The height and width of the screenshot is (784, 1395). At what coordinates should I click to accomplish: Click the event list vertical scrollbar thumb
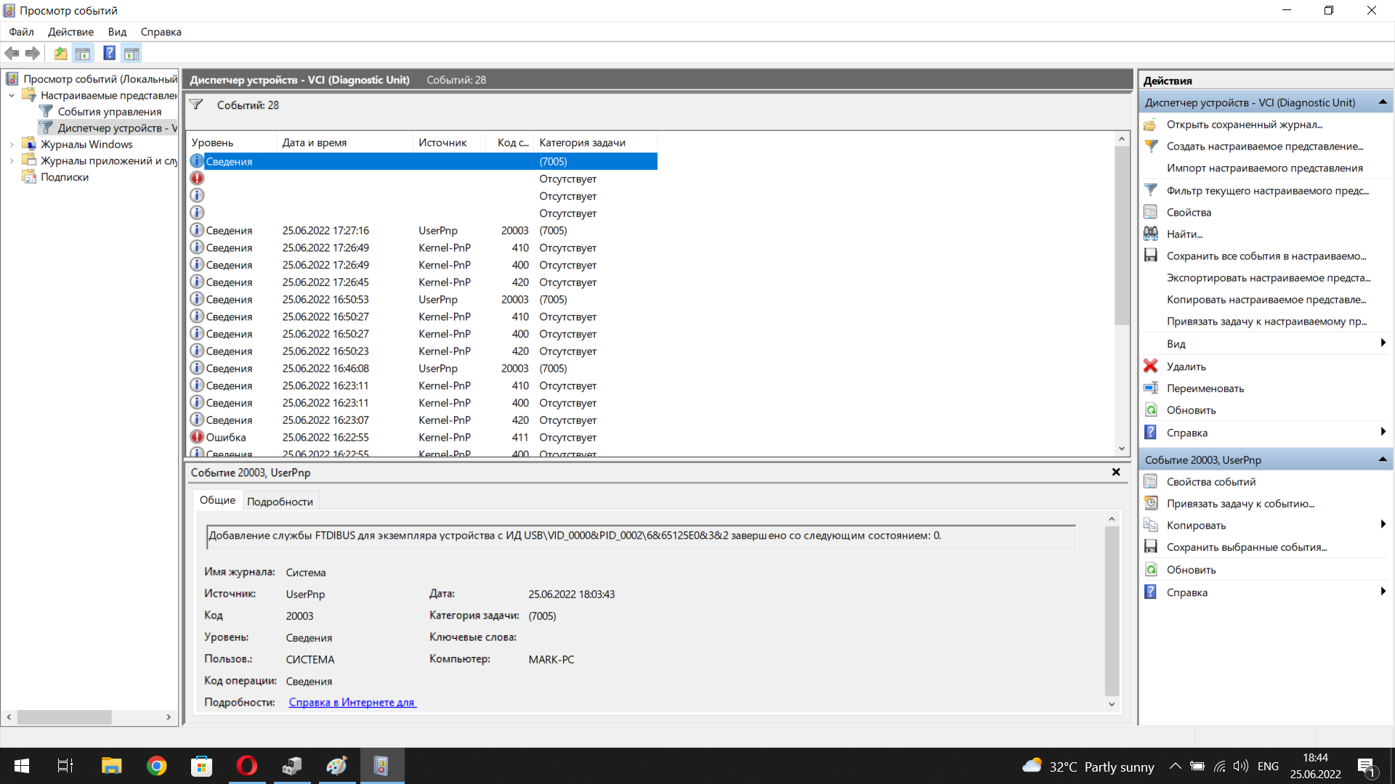(x=1122, y=235)
